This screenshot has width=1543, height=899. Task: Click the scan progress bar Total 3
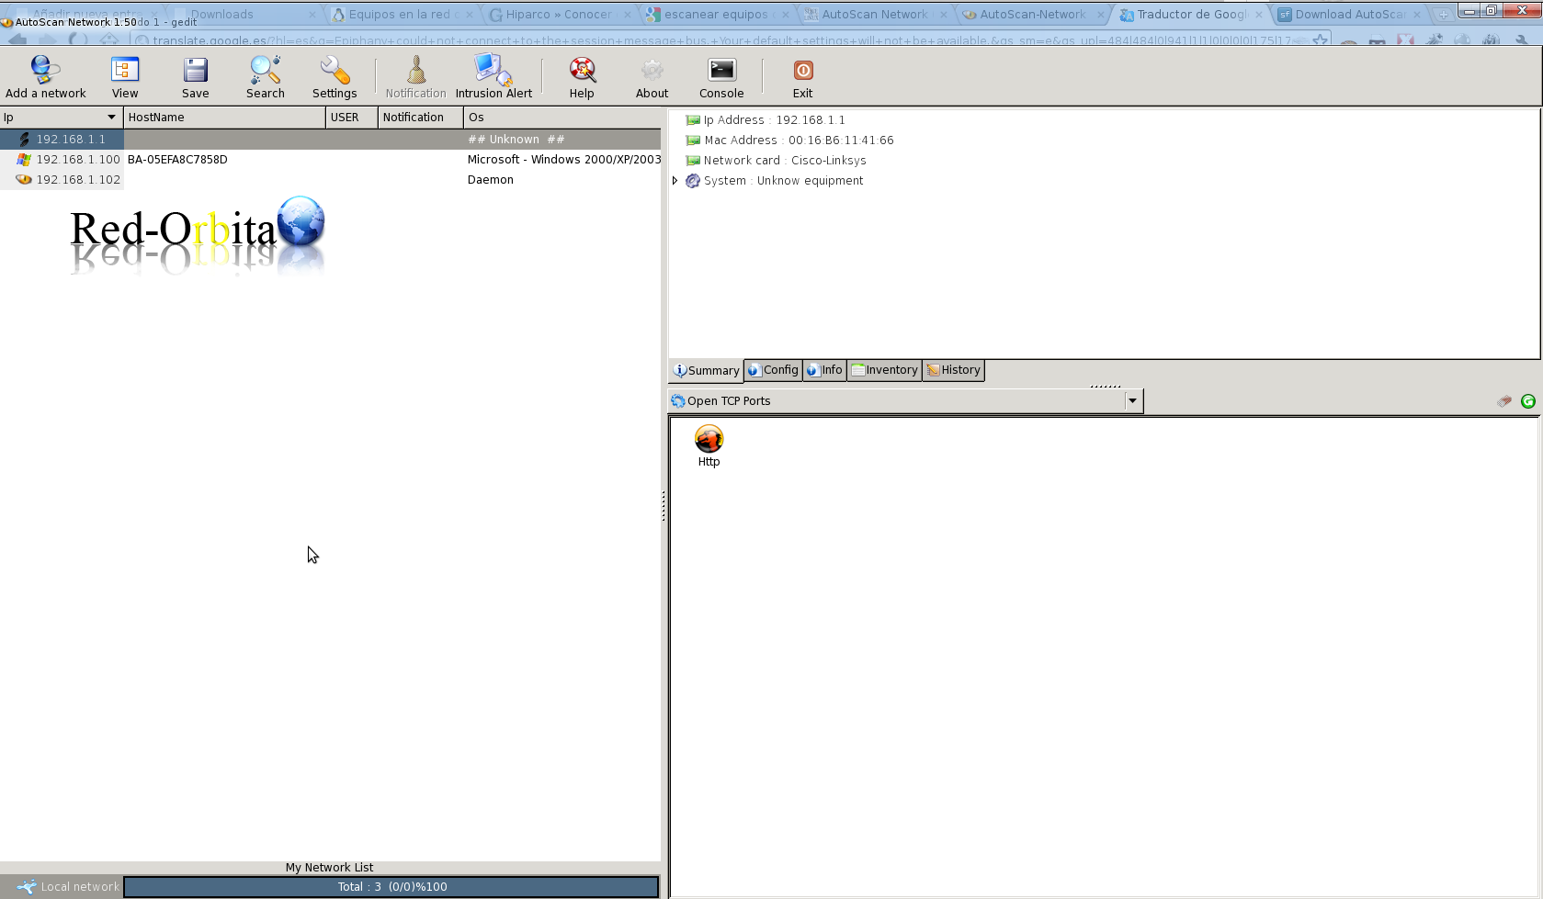pyautogui.click(x=391, y=887)
